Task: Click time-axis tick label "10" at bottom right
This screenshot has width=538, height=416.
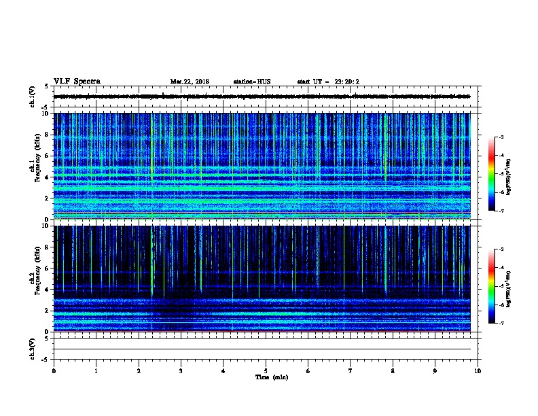Action: [478, 371]
